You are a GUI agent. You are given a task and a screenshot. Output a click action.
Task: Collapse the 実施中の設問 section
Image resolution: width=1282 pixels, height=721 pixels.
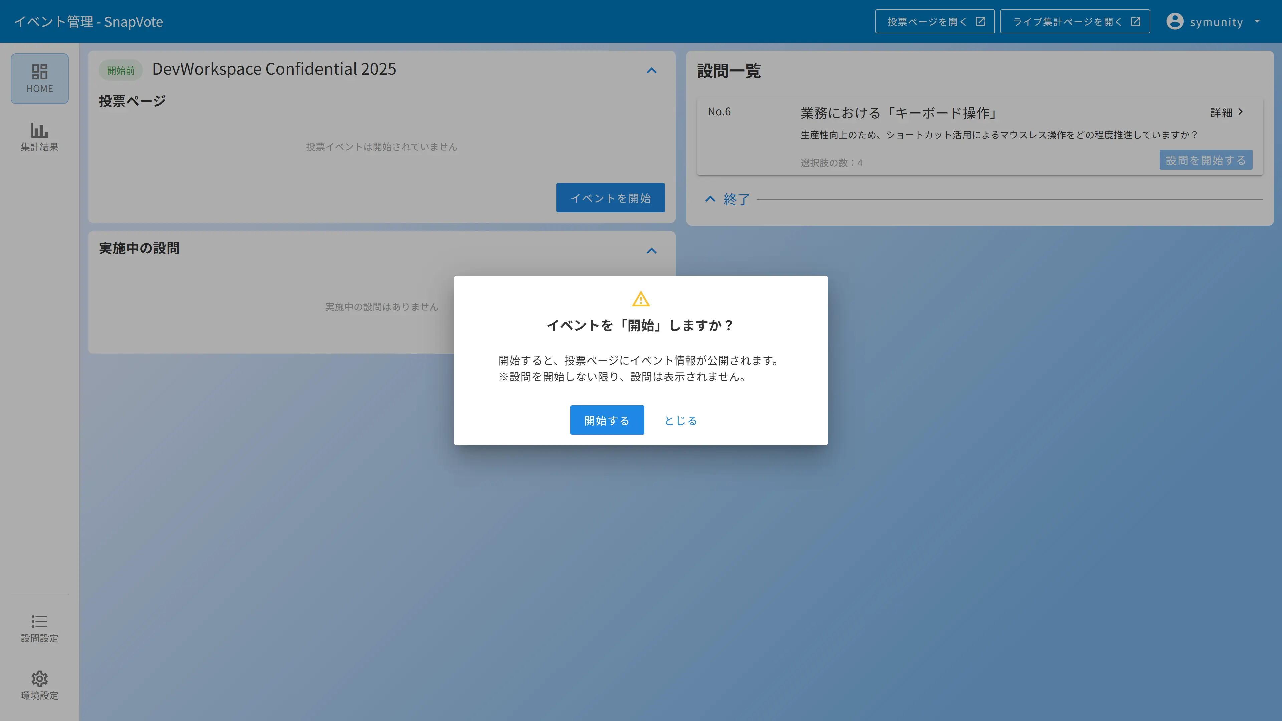pos(651,250)
